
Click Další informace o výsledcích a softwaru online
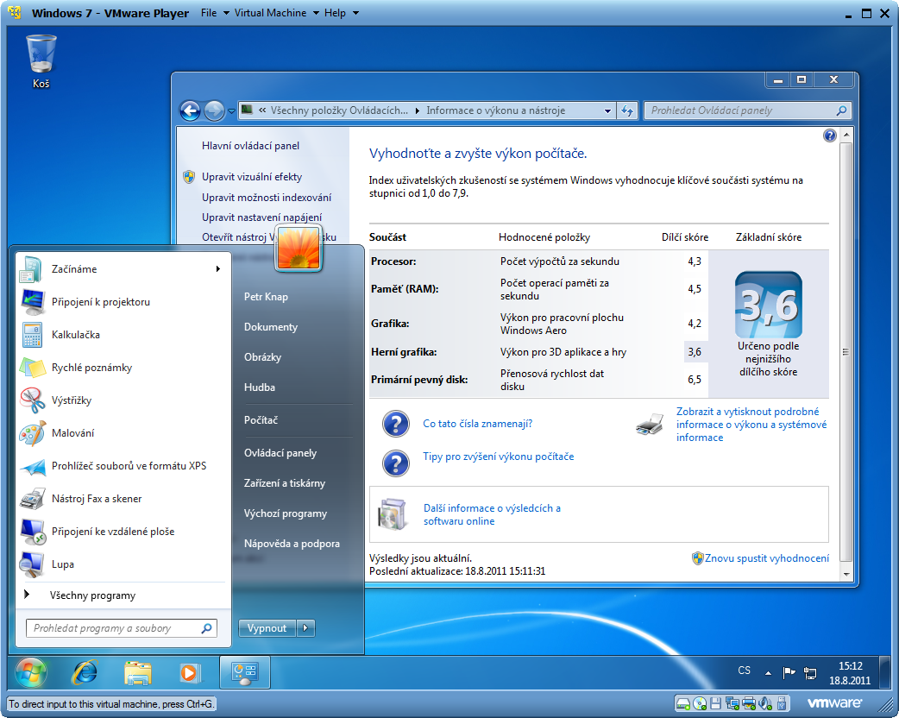point(492,514)
